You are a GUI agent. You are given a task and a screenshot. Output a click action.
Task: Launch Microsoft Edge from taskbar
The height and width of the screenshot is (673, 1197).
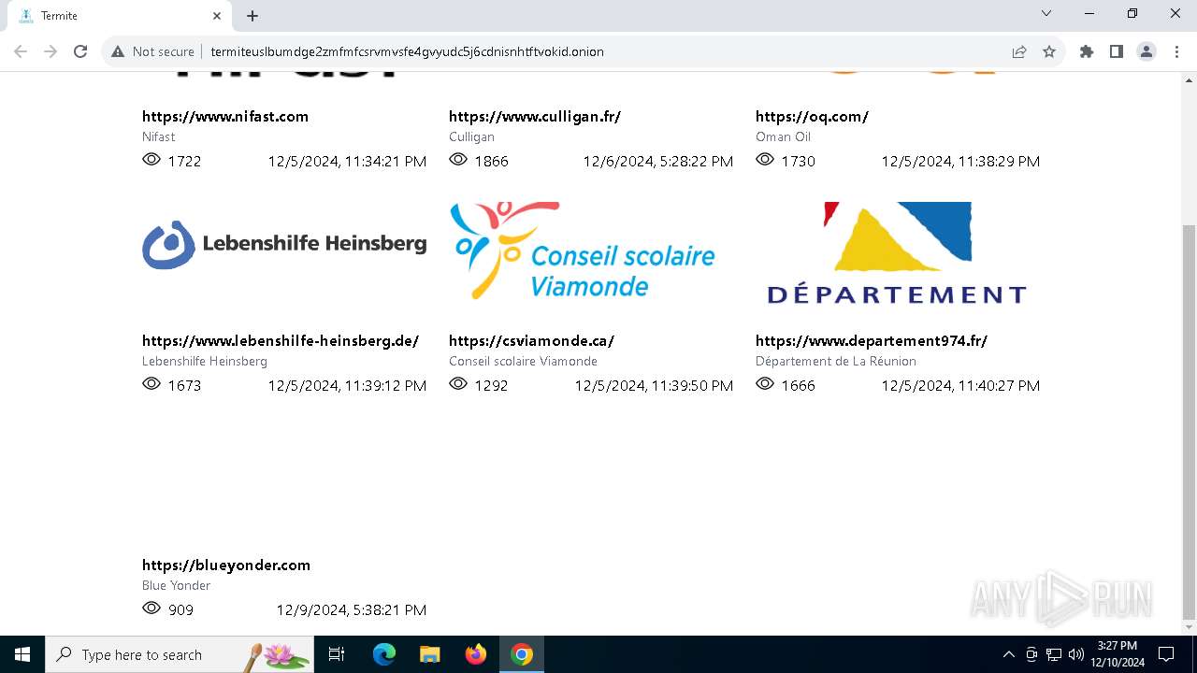point(384,654)
